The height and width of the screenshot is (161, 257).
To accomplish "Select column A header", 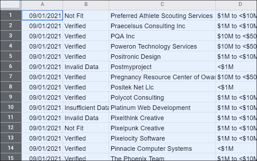I will [x=42, y=5].
